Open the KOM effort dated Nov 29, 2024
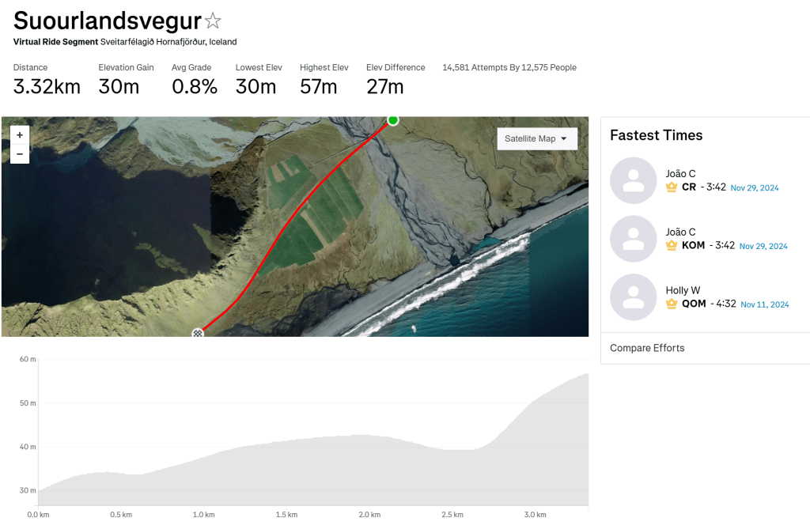810x529 pixels. point(763,246)
